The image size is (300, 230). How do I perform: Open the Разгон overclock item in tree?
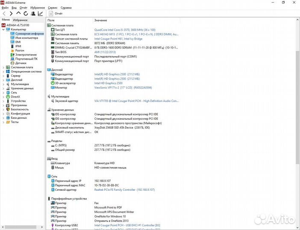20,51
